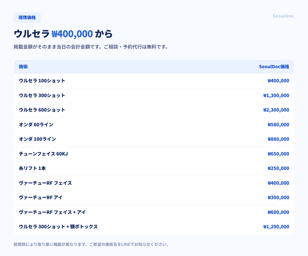
Task: Click the ₩2,300,000 price
Action: point(276,110)
